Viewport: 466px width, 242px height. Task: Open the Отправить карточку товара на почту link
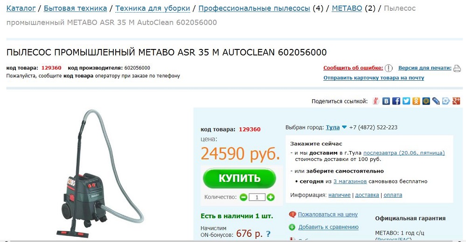pyautogui.click(x=374, y=78)
